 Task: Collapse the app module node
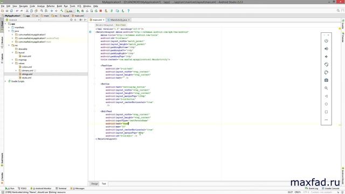tap(6, 24)
